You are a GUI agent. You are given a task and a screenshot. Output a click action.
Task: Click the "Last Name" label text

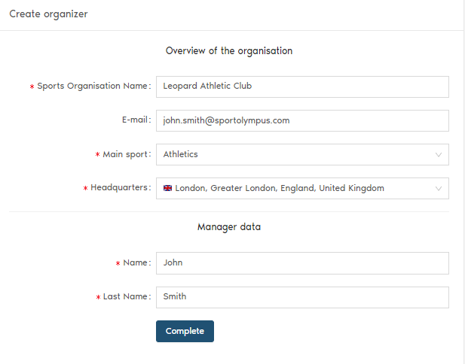click(125, 297)
